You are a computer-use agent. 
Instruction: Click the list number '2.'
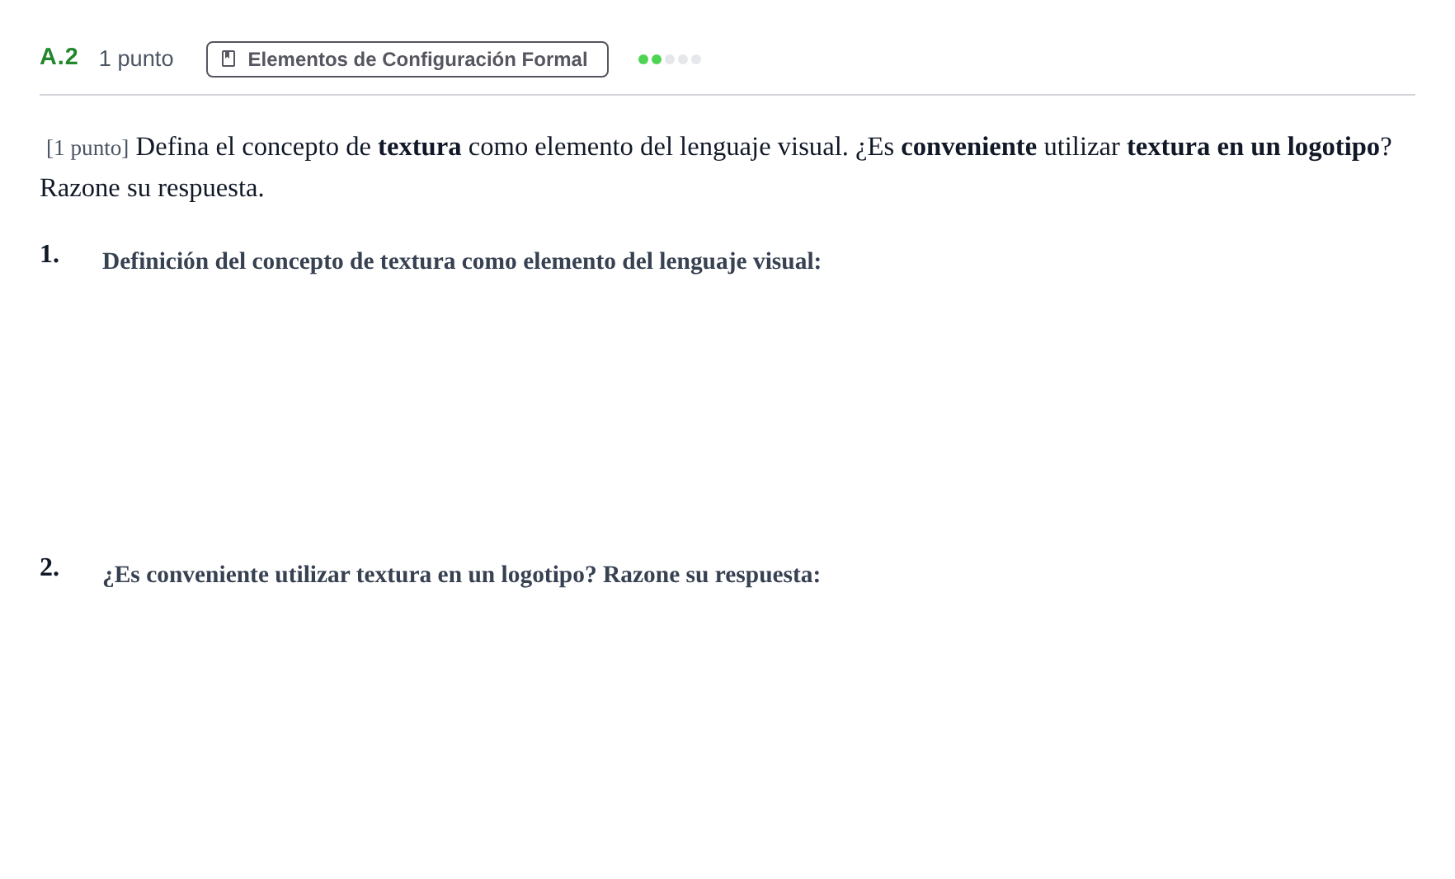(x=49, y=567)
